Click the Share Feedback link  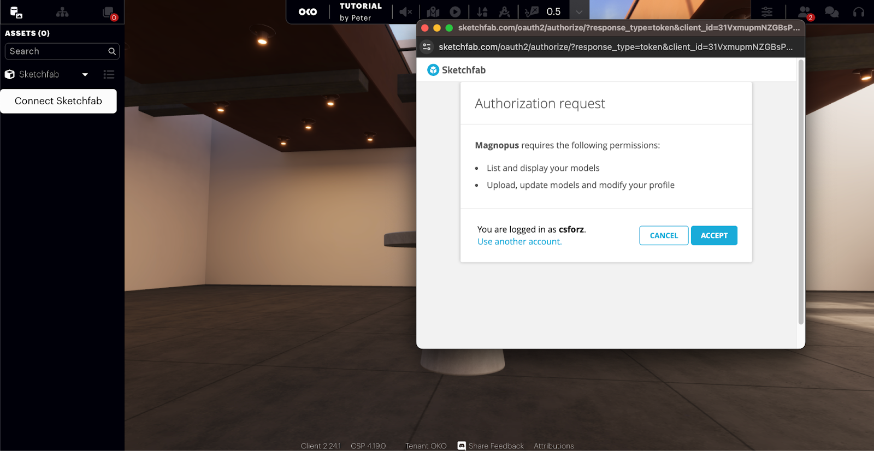(495, 446)
